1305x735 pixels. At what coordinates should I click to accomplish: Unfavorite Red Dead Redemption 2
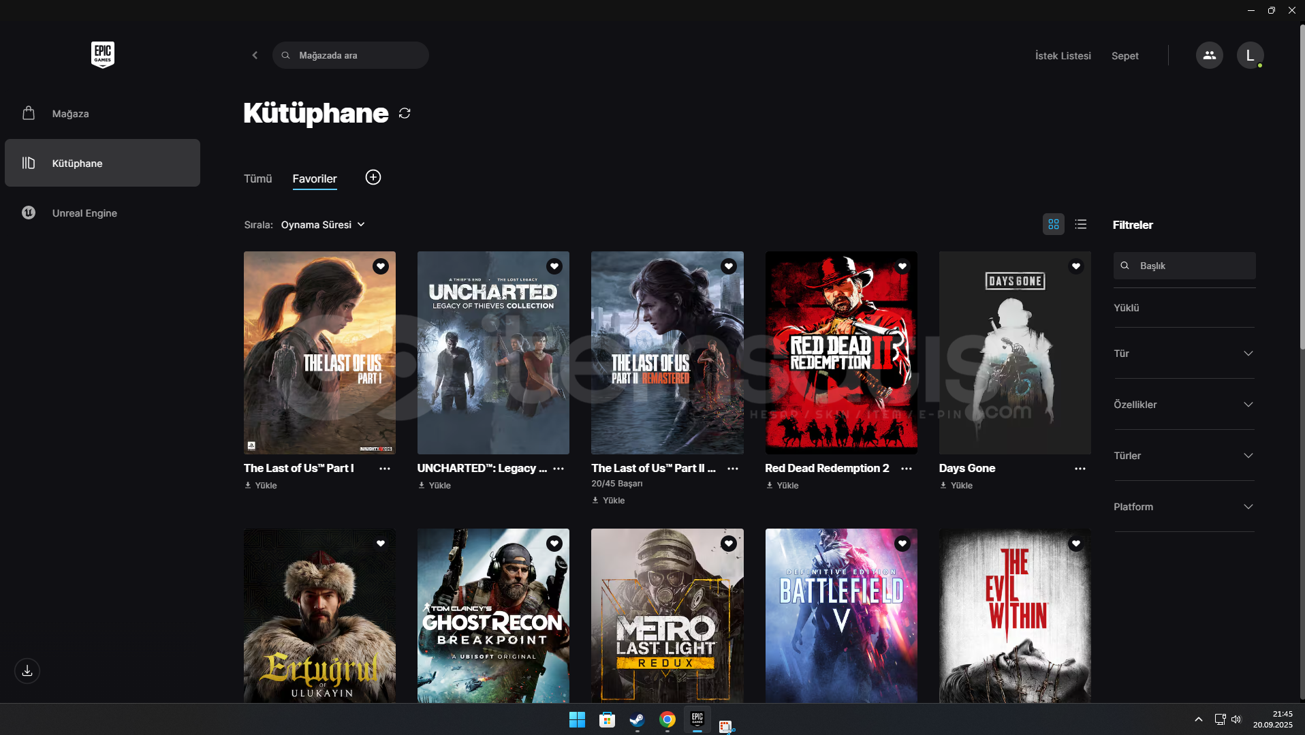pyautogui.click(x=902, y=266)
